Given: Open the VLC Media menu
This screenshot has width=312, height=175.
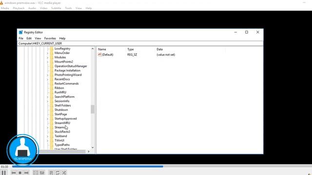Looking at the screenshot, I should coord(5,8).
